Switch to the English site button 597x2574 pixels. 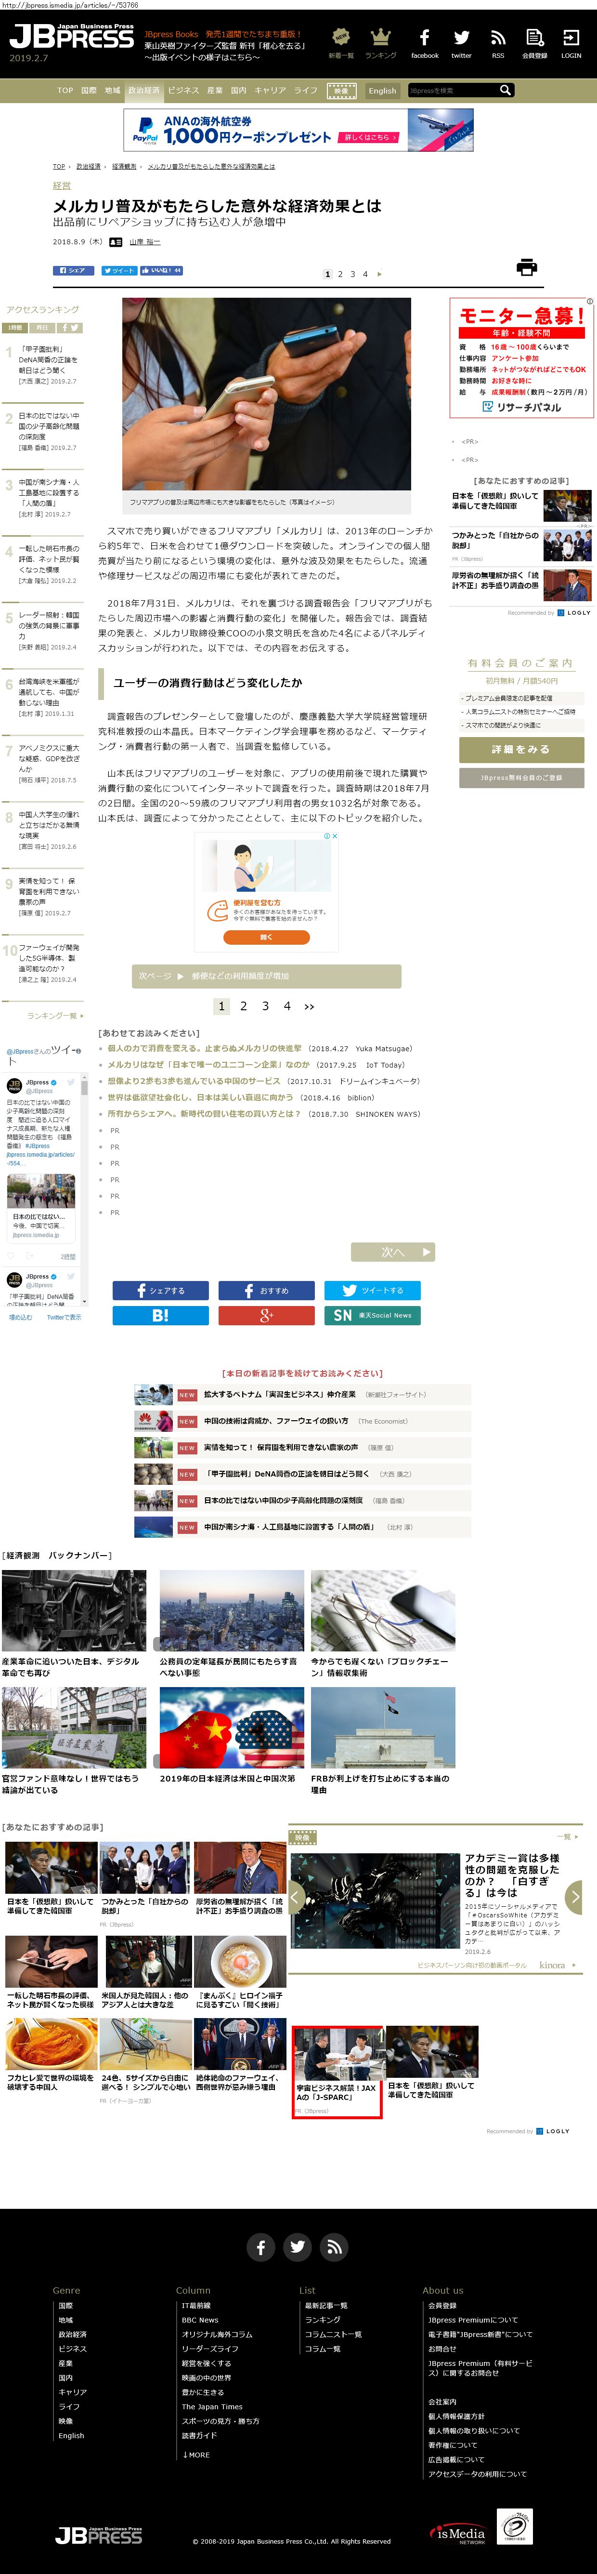[x=382, y=90]
